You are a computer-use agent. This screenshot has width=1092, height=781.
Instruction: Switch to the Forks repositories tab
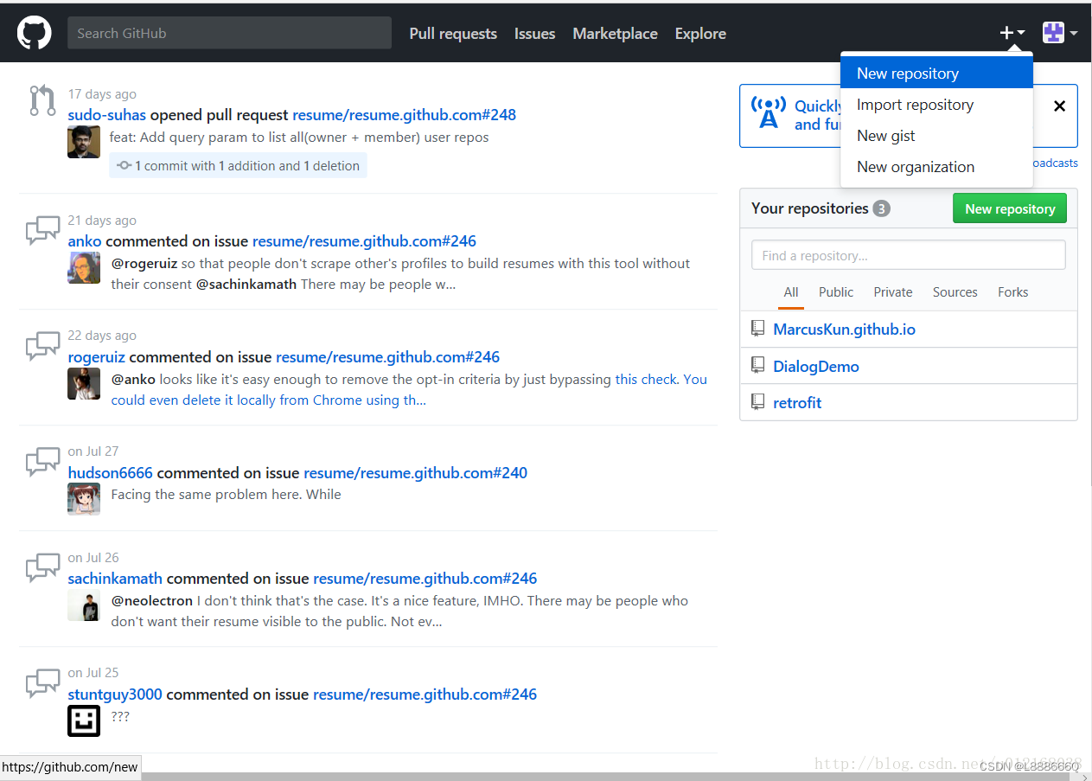tap(1013, 292)
